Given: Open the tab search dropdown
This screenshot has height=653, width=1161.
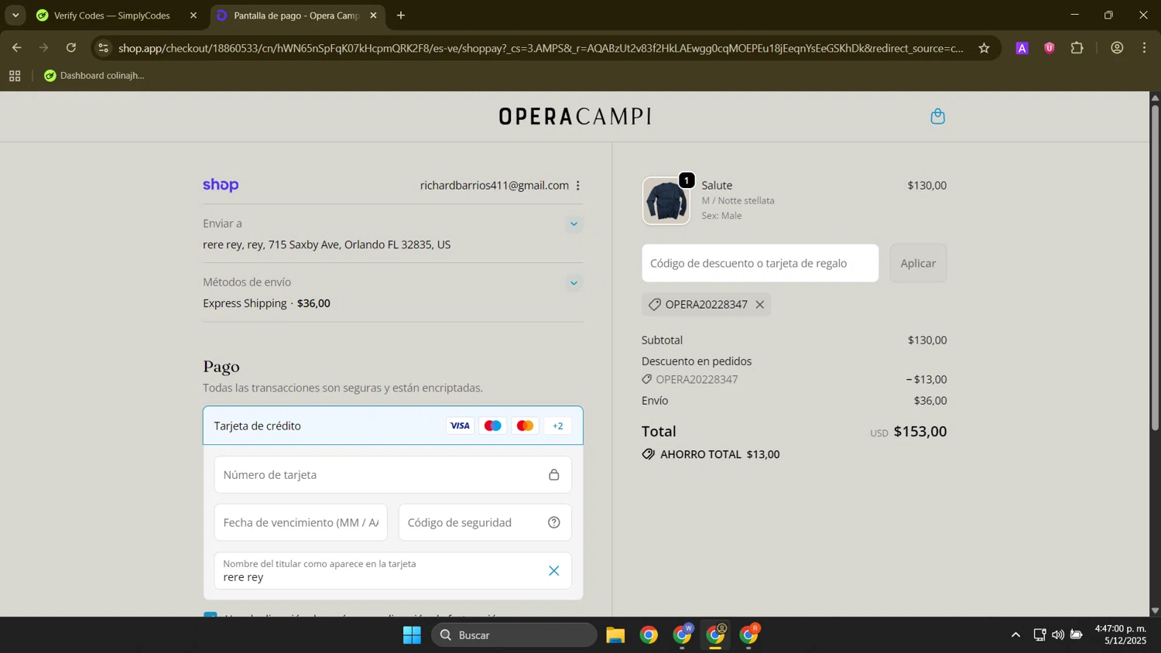Looking at the screenshot, I should point(15,15).
